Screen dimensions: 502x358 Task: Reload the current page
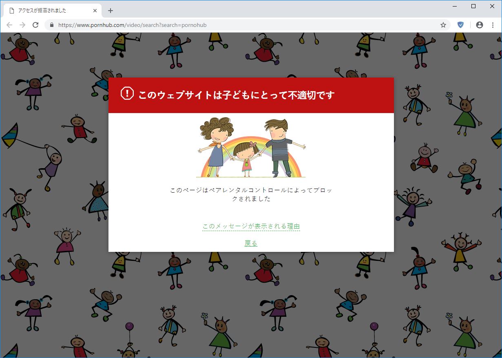(x=35, y=25)
